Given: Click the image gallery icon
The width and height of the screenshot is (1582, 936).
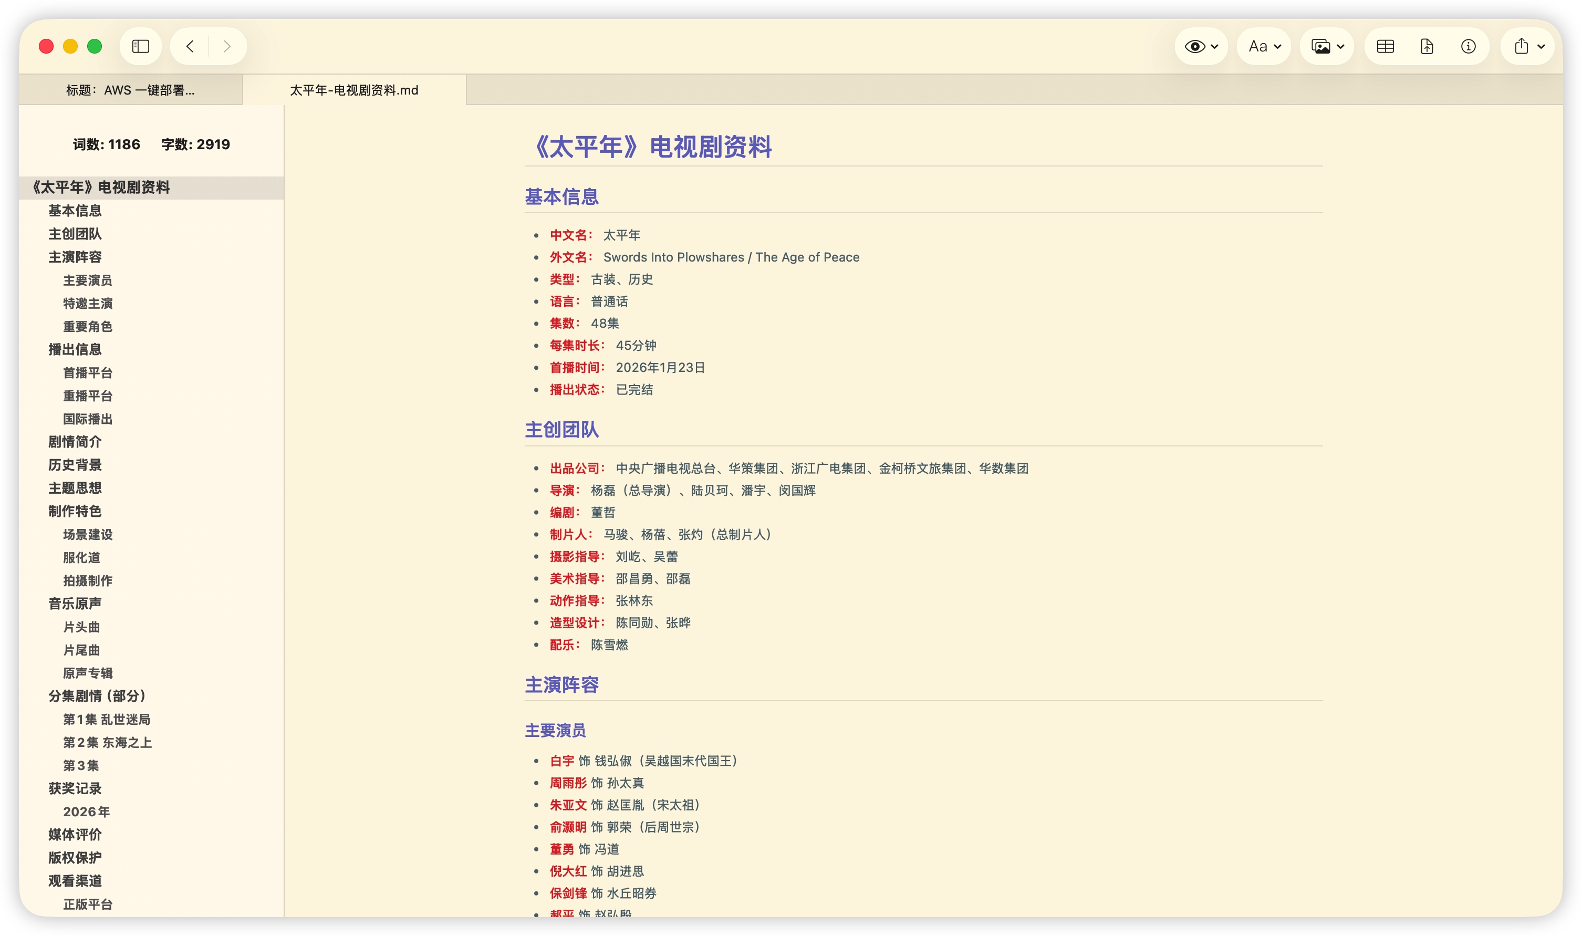Looking at the screenshot, I should [1320, 46].
